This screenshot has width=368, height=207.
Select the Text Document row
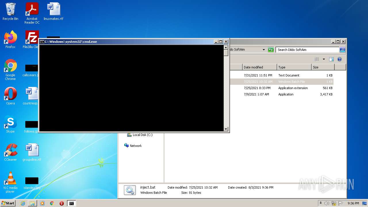pyautogui.click(x=281, y=75)
